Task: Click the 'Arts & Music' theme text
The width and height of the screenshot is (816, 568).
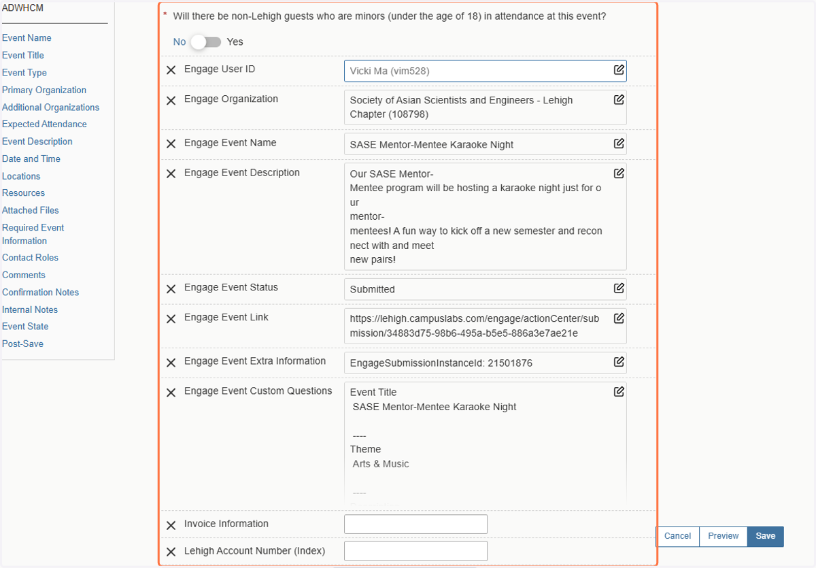Action: (x=381, y=464)
